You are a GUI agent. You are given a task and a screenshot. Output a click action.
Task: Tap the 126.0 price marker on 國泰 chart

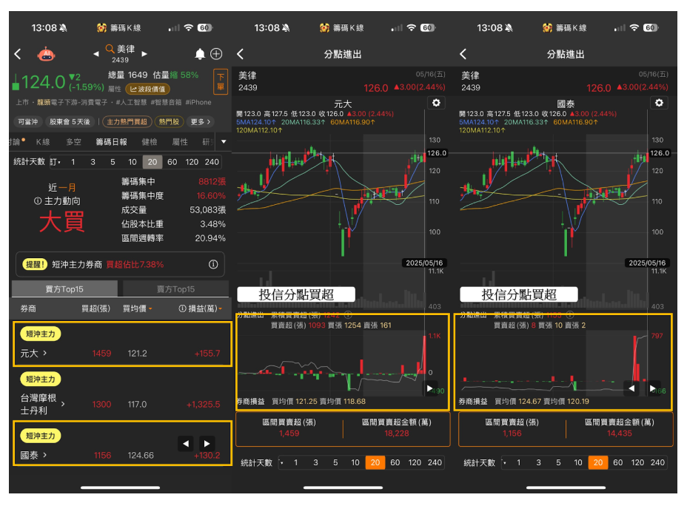pos(659,153)
